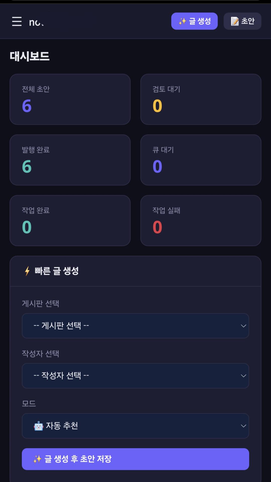Screen dimensions: 271x482
Task: Click sparkles icon on save draft button
Action: (x=37, y=459)
